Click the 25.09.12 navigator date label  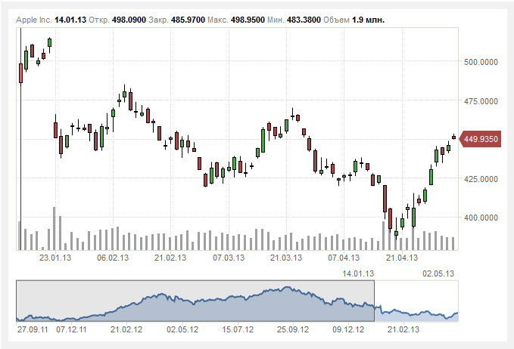point(293,329)
